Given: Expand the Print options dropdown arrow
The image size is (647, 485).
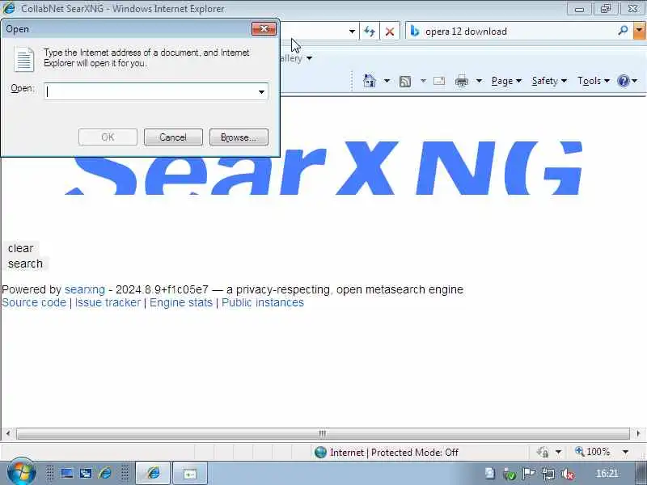Looking at the screenshot, I should [x=479, y=81].
